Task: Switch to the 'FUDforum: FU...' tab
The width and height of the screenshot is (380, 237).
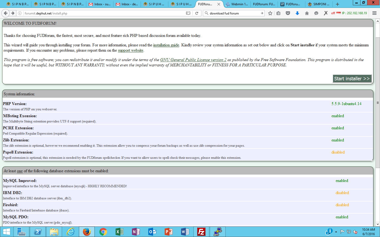Action: [x=264, y=4]
